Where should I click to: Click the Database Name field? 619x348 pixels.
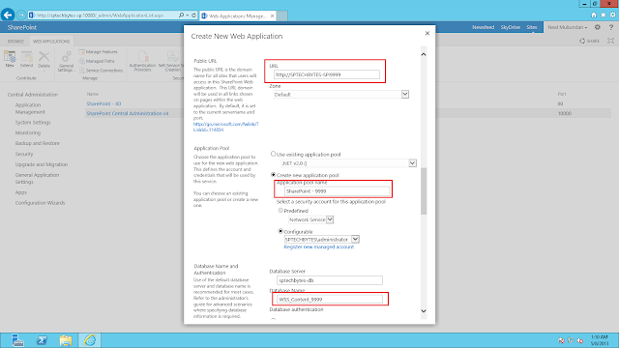(x=329, y=300)
